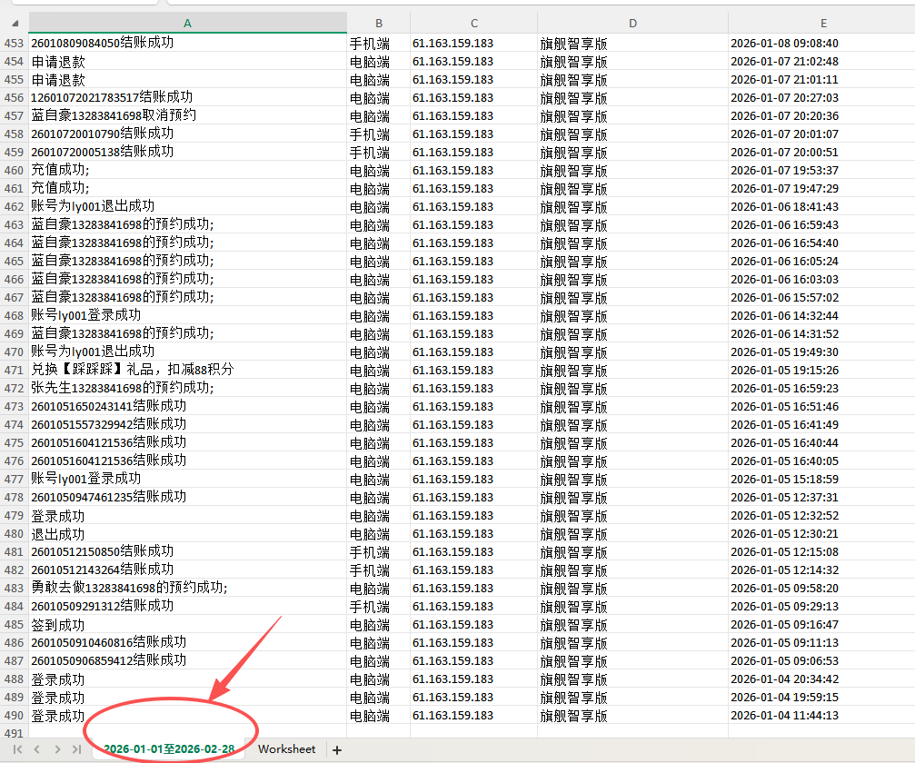Select the 2026-01-01至2026-02-28 sheet tab
Image resolution: width=915 pixels, height=763 pixels.
click(168, 749)
